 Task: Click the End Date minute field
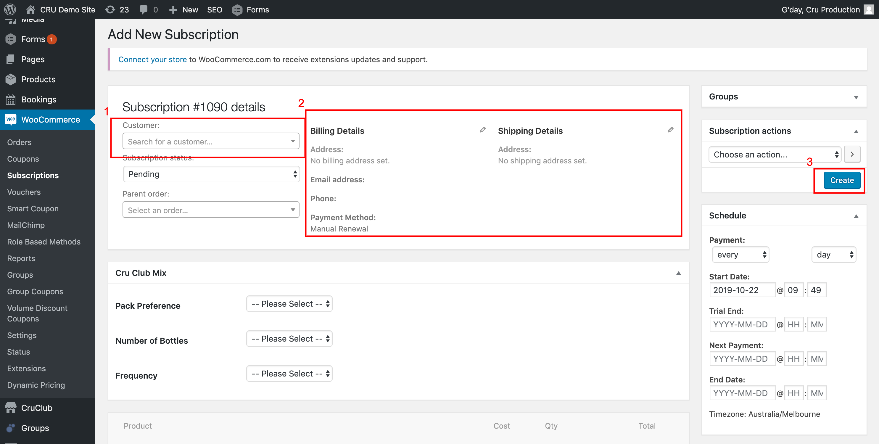tap(817, 393)
